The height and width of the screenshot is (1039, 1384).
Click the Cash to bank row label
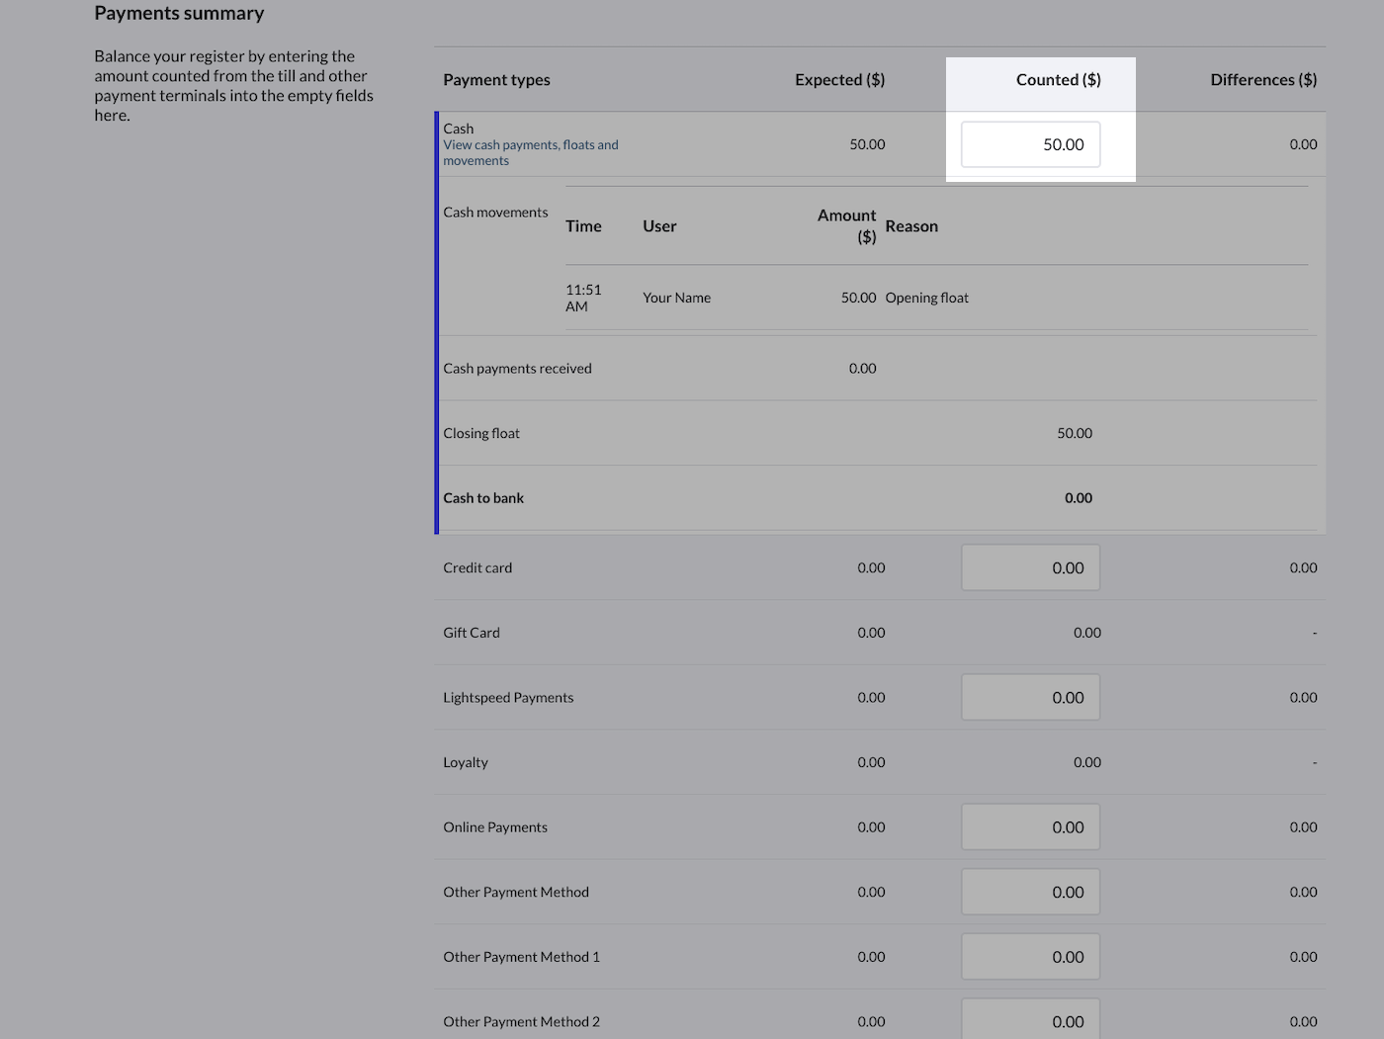(x=483, y=498)
